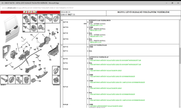Select the part 76 clip thumbnail

34,28
